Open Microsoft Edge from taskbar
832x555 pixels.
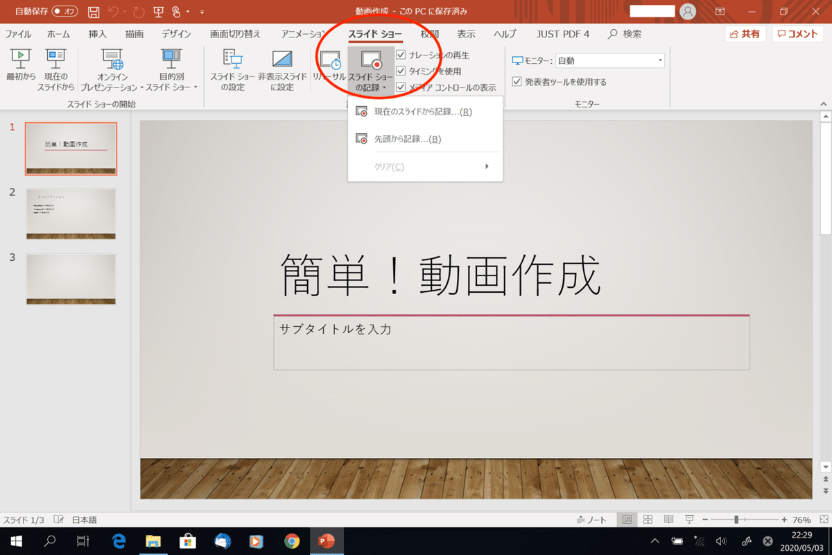[119, 541]
